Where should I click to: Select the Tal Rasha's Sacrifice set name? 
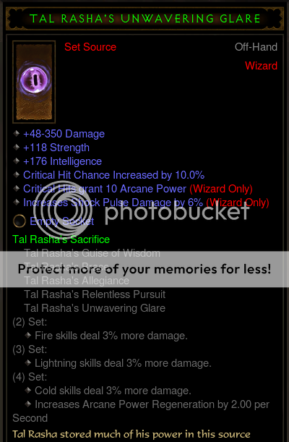click(61, 239)
